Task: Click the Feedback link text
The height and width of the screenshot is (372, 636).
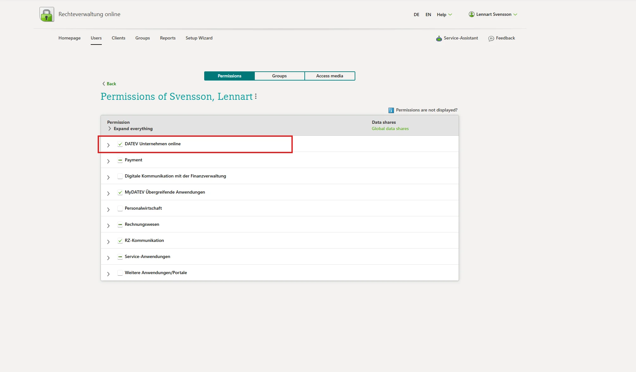Action: tap(505, 38)
